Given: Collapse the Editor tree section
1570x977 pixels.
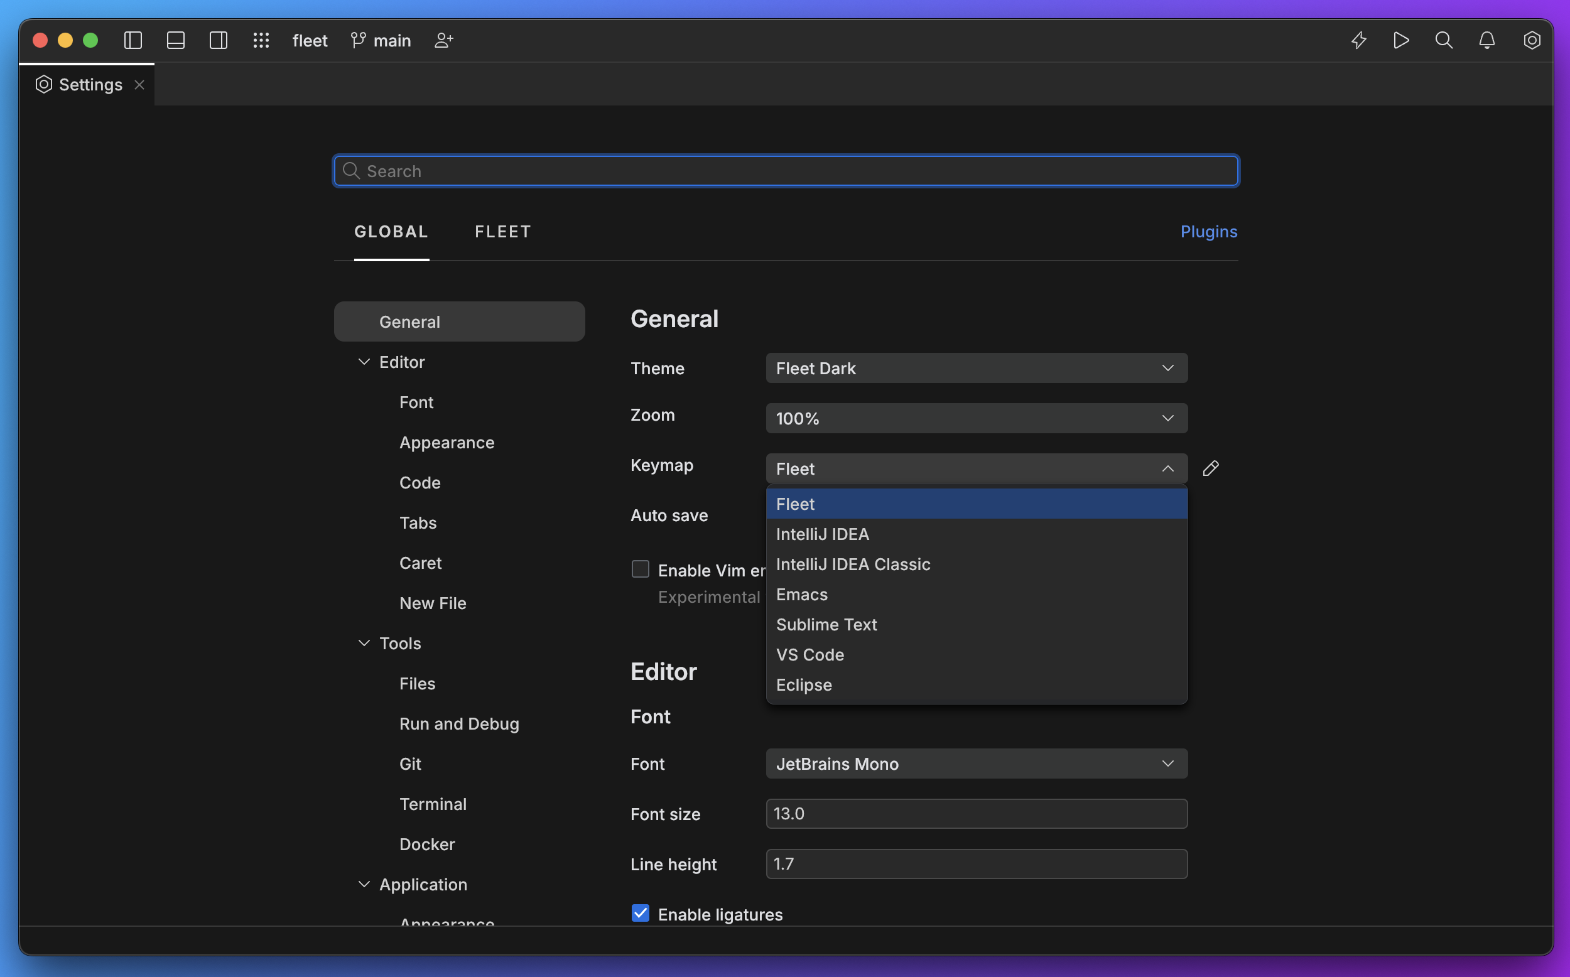Looking at the screenshot, I should coord(364,362).
